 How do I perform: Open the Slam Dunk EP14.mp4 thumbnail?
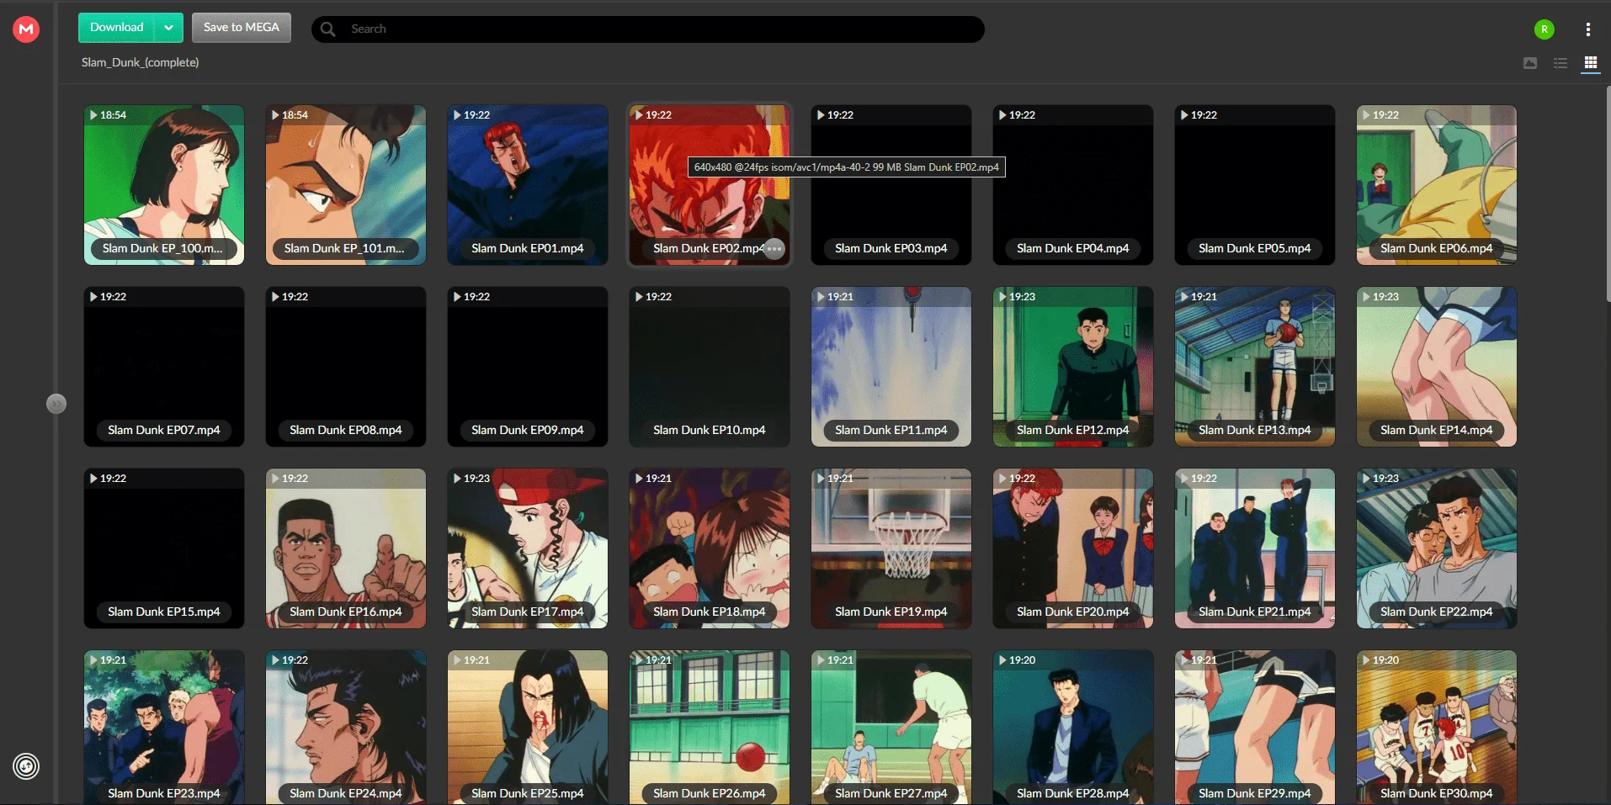pos(1437,367)
